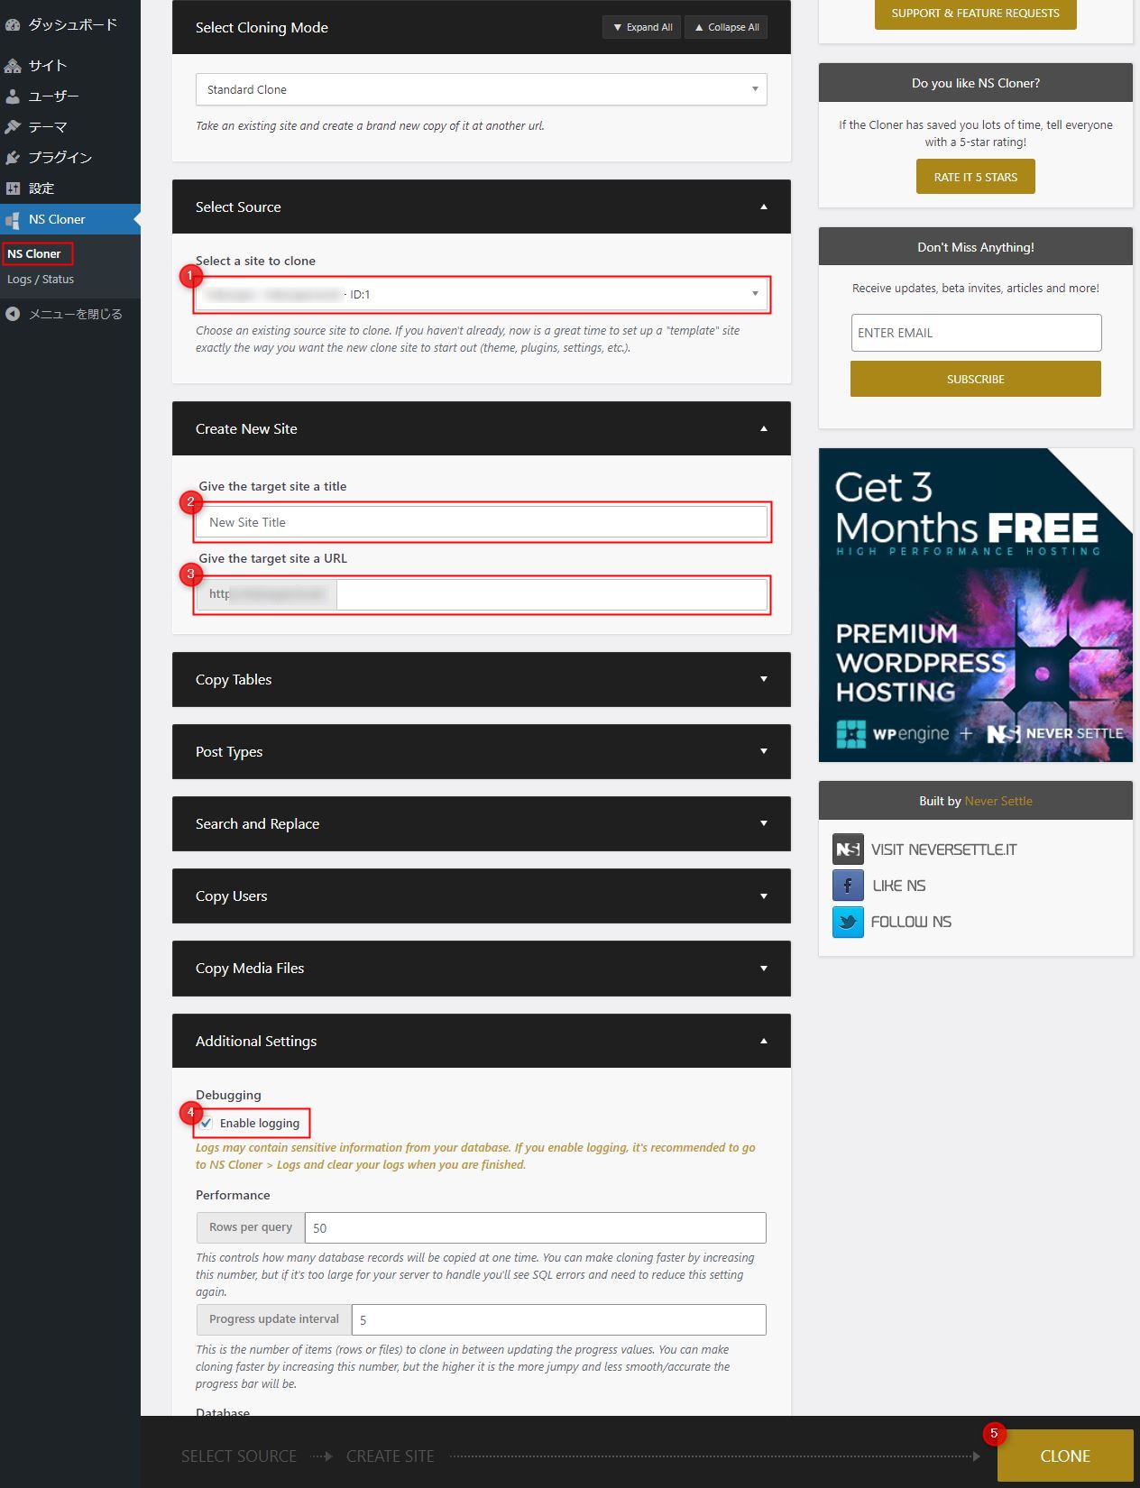Click the Users person icon in sidebar
Viewport: 1140px width, 1488px height.
point(13,96)
